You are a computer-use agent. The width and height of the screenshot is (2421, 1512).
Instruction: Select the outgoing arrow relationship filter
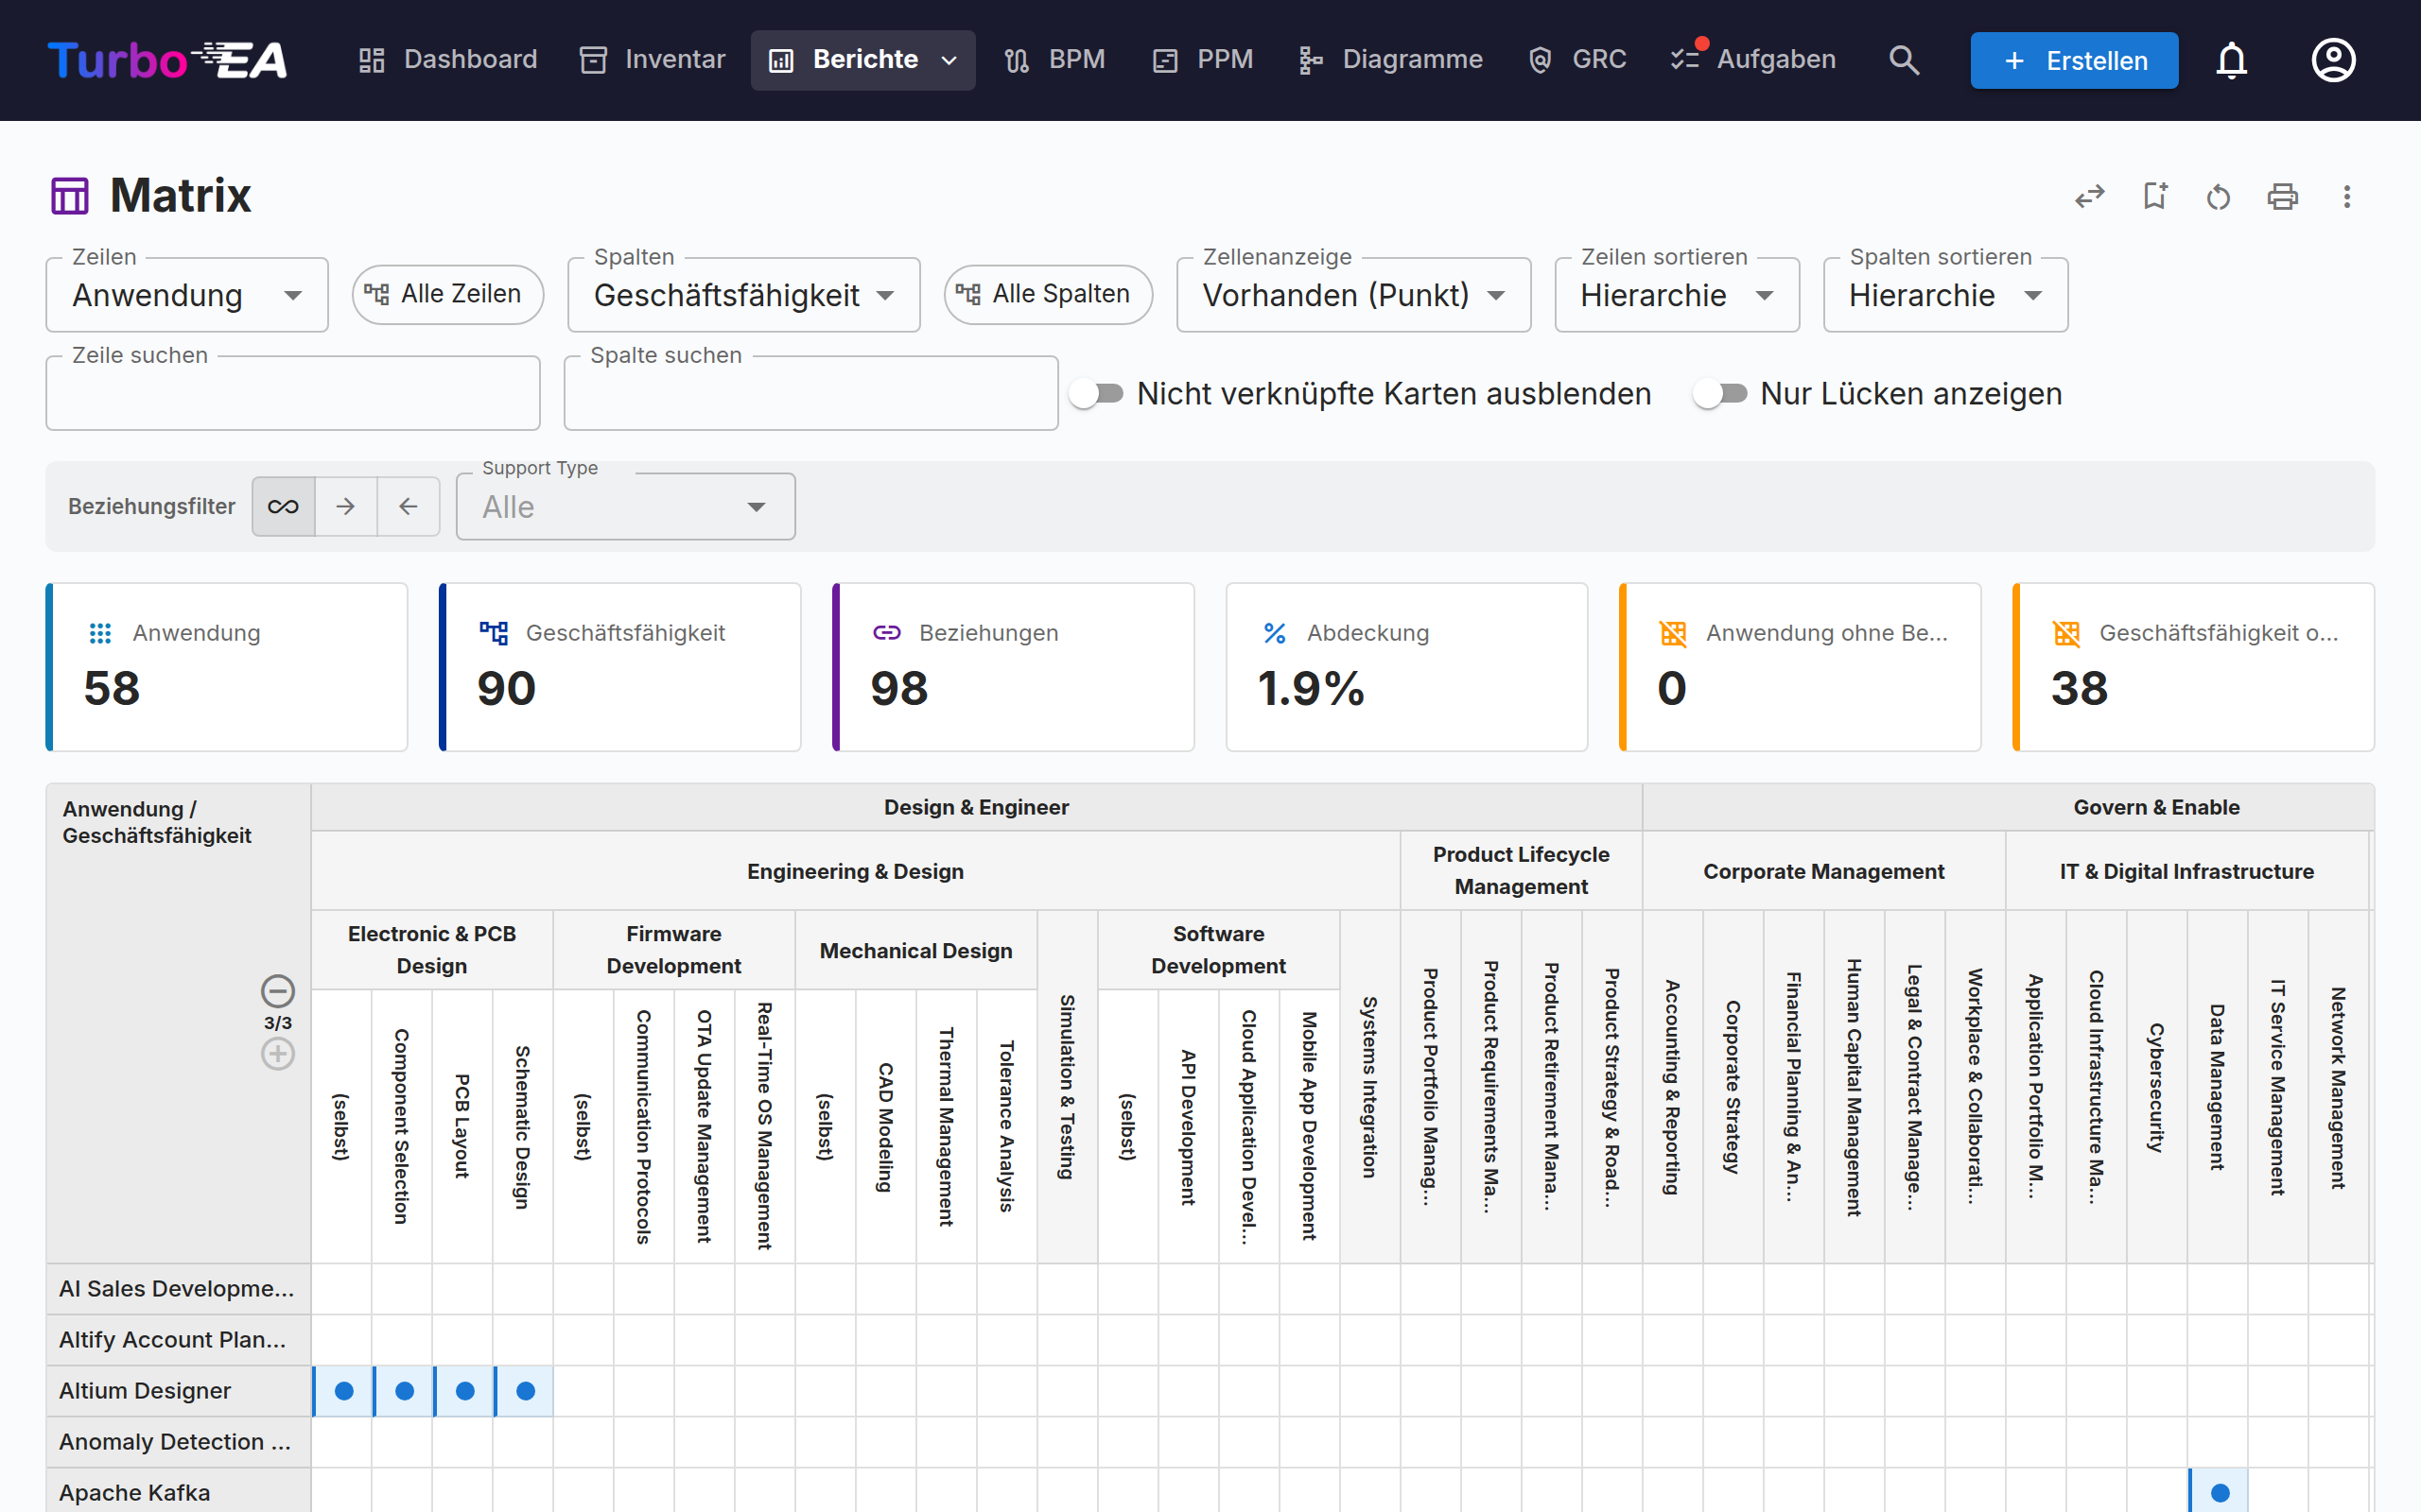[346, 506]
